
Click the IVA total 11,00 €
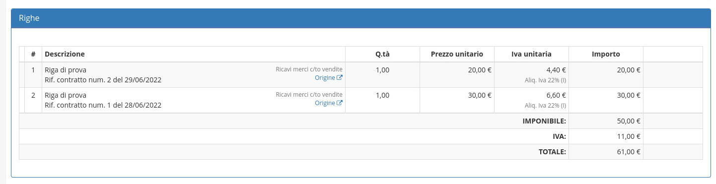[629, 136]
